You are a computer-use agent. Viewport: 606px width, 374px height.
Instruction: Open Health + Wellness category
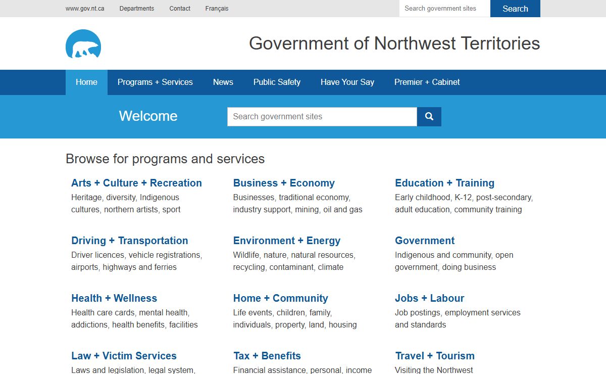[x=114, y=298]
